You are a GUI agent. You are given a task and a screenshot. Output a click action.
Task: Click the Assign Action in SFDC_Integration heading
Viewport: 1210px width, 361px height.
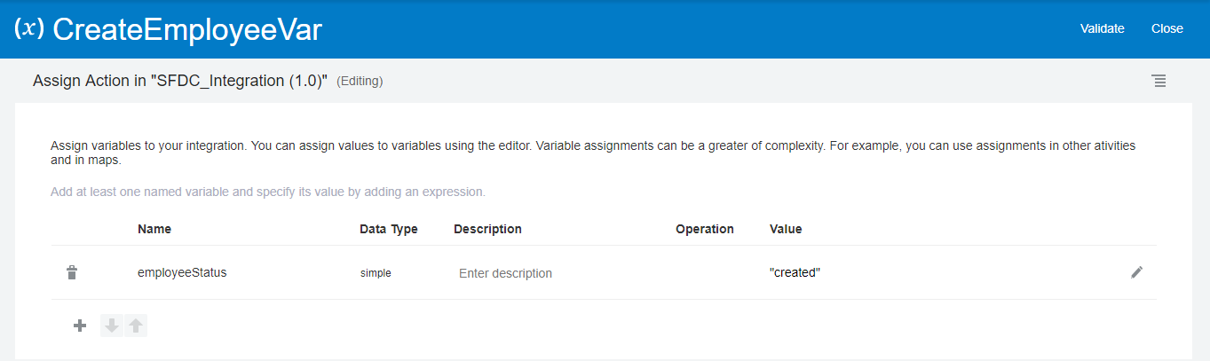coord(180,81)
